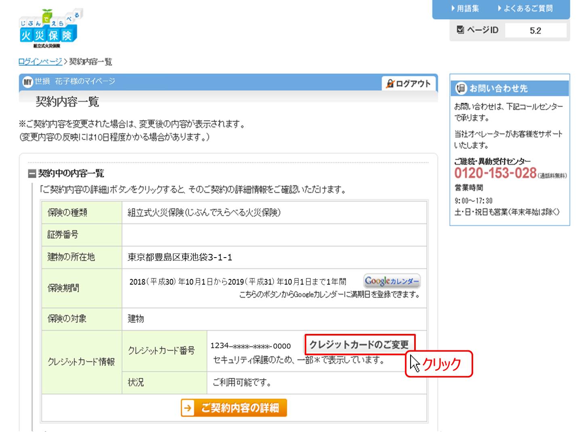Click the orange arrow icon on ご契約内容の詳細

click(188, 408)
